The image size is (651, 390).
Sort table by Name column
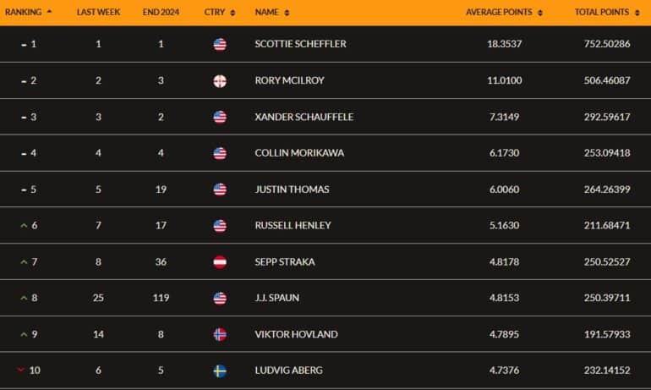coord(272,13)
